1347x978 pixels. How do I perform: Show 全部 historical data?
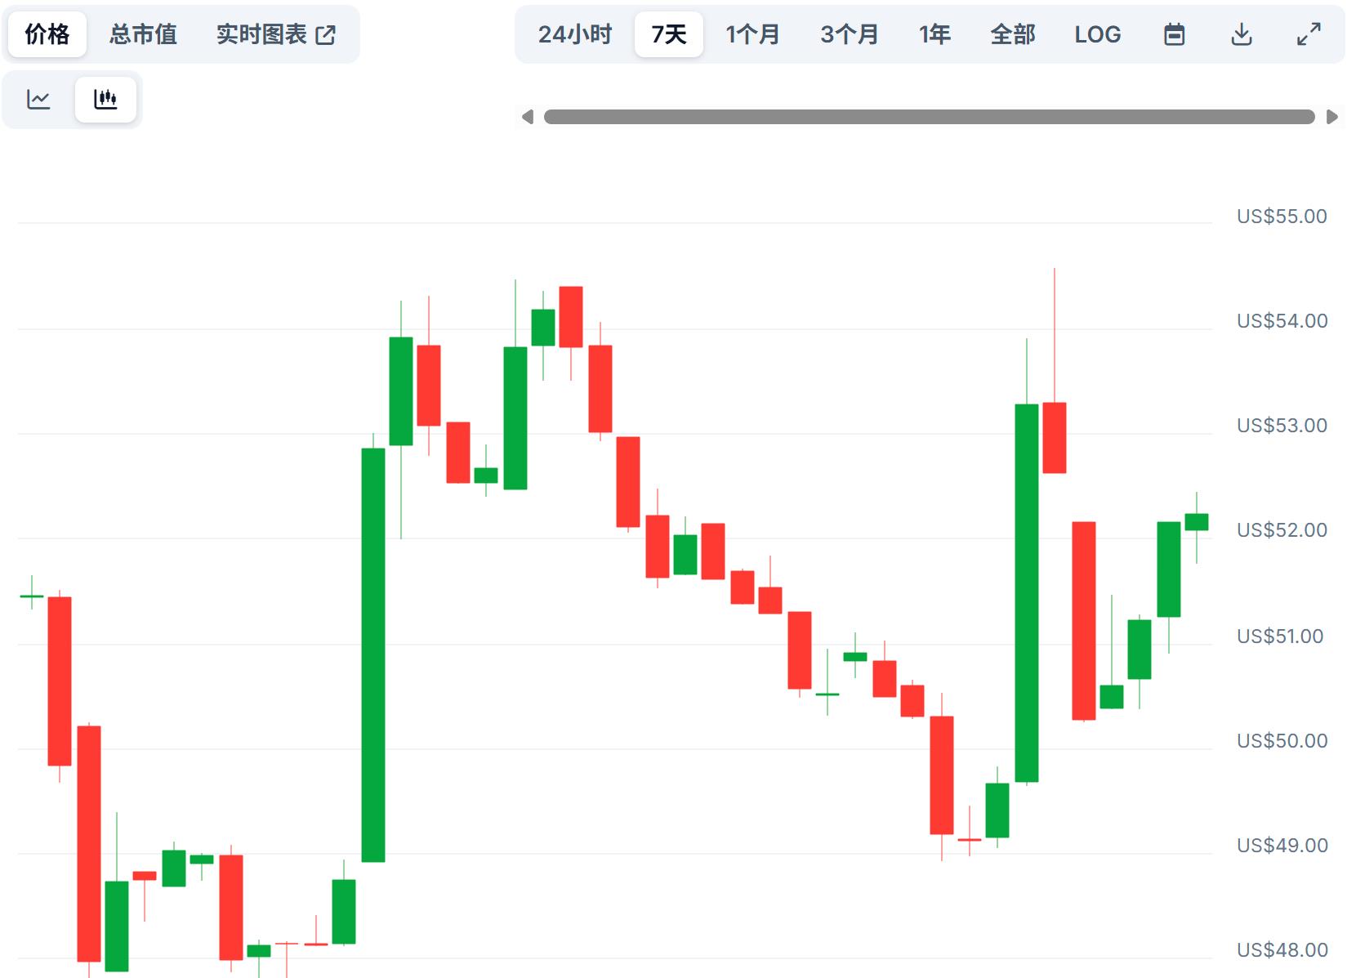pyautogui.click(x=1012, y=34)
